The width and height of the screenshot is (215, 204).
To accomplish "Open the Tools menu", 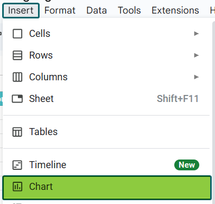I will coord(129,10).
